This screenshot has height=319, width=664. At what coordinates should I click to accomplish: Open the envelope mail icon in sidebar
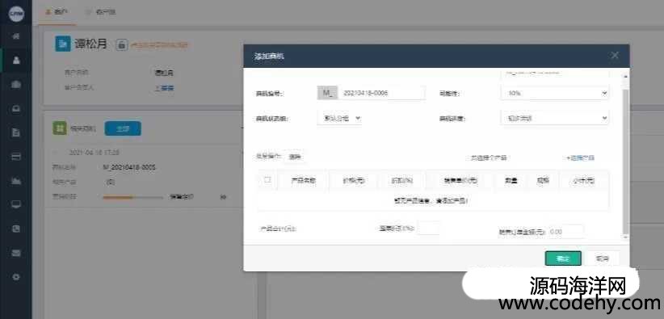click(x=16, y=253)
